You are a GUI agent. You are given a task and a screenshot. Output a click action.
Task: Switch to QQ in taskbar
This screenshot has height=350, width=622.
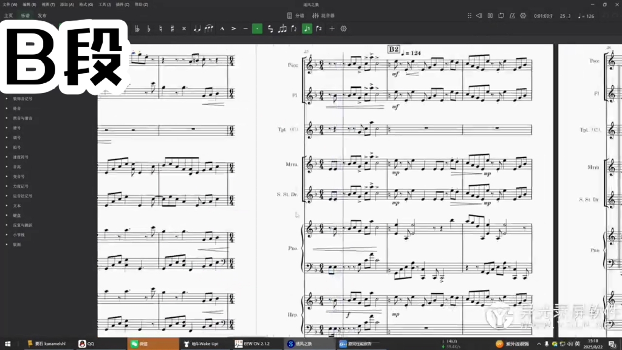tap(86, 344)
